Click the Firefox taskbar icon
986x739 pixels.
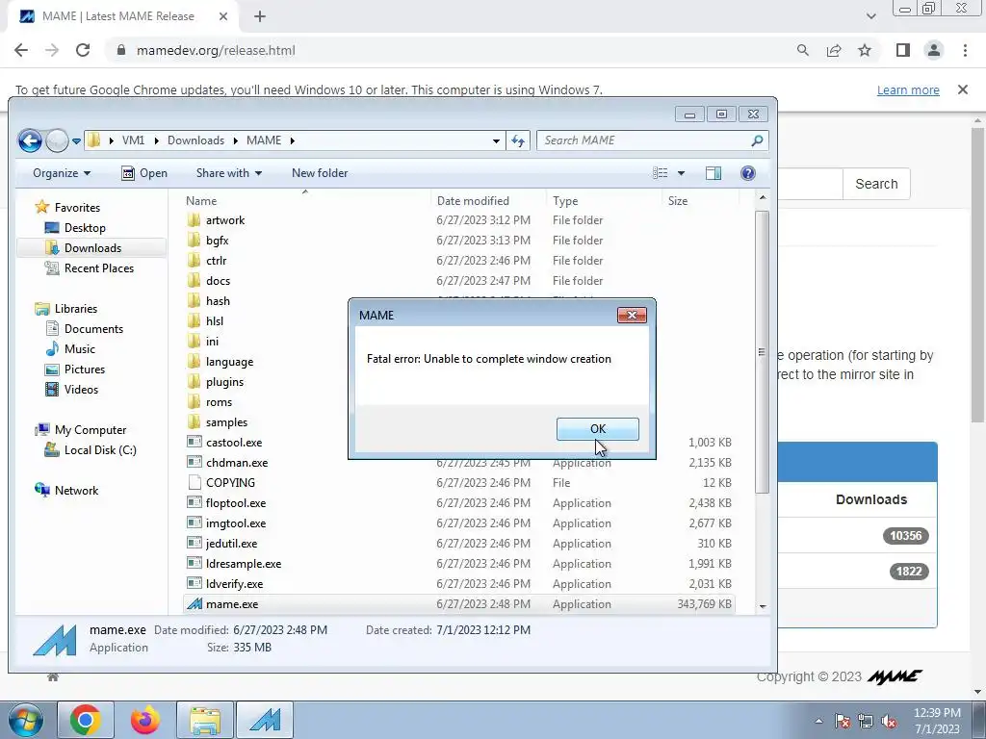145,720
